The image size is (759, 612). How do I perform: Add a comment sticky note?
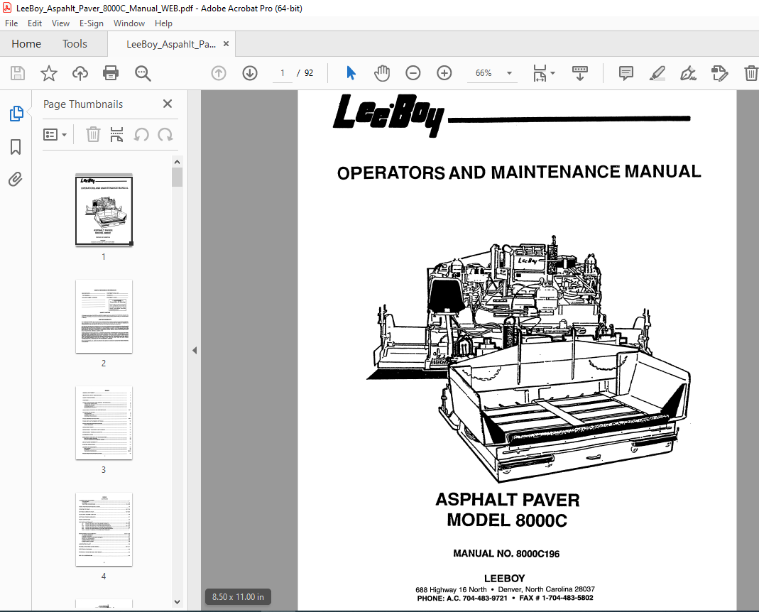(626, 73)
